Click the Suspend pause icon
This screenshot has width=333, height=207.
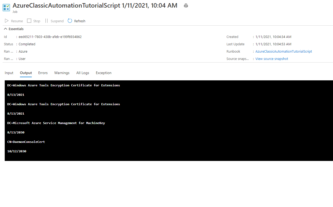[46, 21]
